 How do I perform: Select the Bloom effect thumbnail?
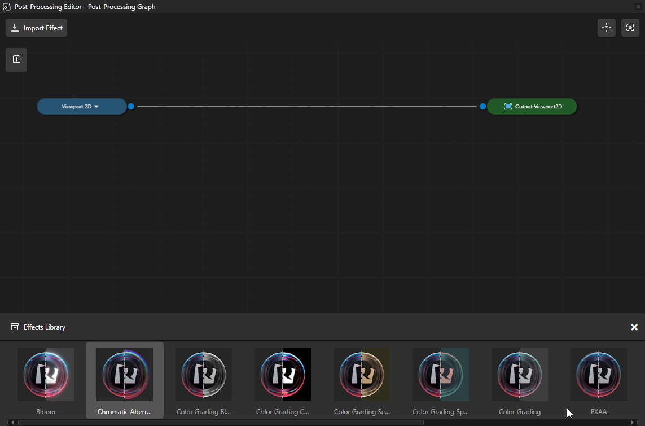point(46,374)
